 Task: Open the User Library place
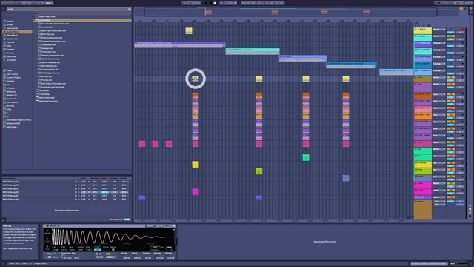(12, 74)
